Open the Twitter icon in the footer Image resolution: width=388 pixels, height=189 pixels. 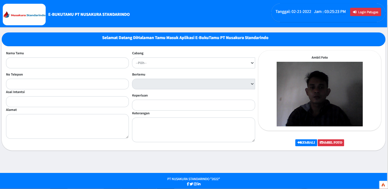(191, 184)
